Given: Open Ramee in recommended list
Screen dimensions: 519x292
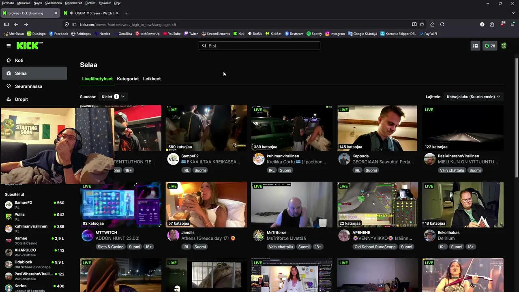Looking at the screenshot, I should coord(34,240).
